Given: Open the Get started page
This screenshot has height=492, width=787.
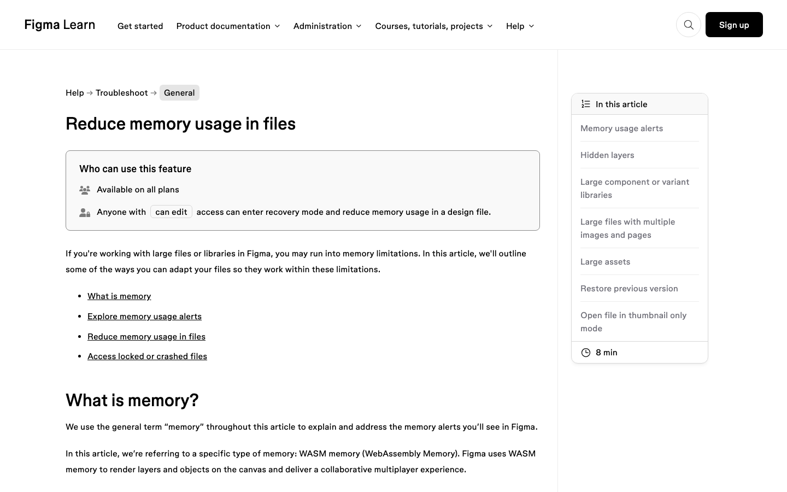Looking at the screenshot, I should [140, 26].
